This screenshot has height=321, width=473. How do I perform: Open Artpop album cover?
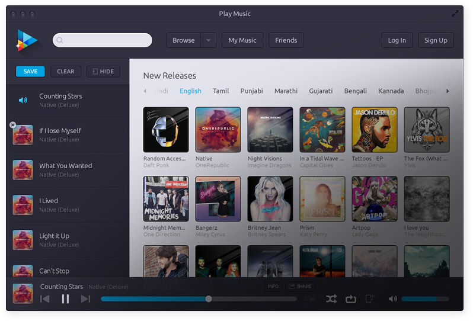point(375,199)
